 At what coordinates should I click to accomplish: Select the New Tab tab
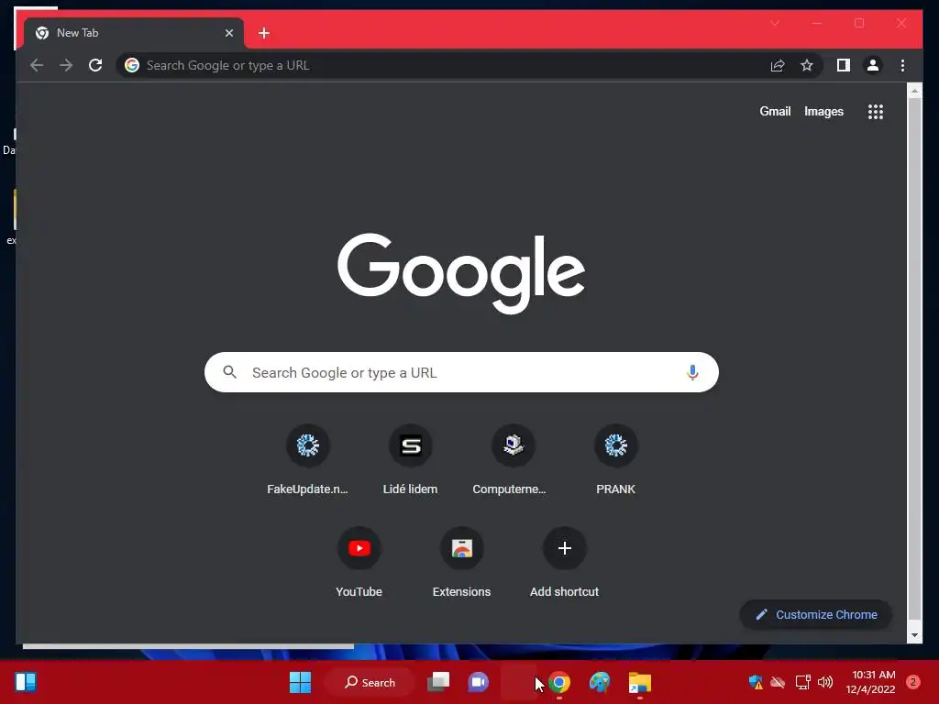click(x=134, y=33)
